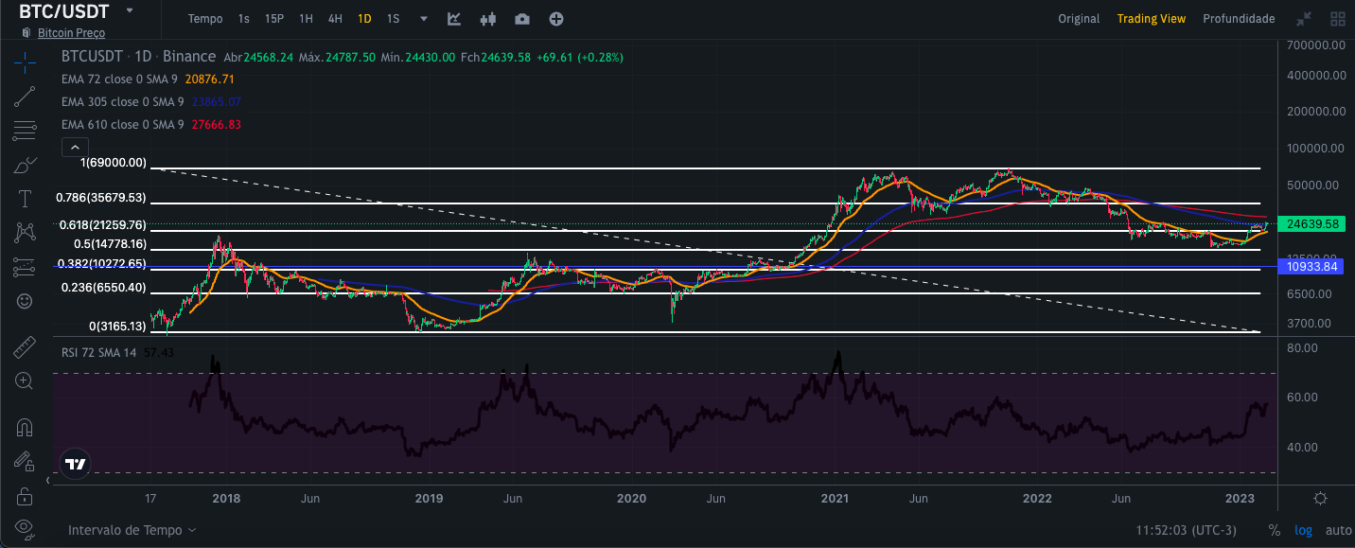Click the 0.236(6550.40) Fibonacci level label

click(x=104, y=287)
